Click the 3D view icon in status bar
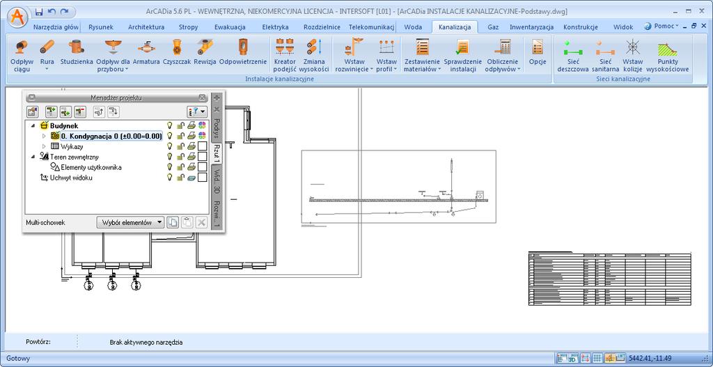713x367 pixels. (572, 359)
